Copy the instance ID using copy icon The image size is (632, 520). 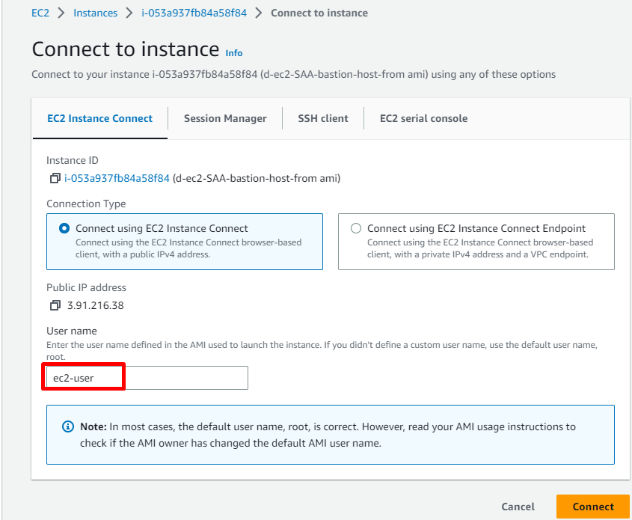55,179
